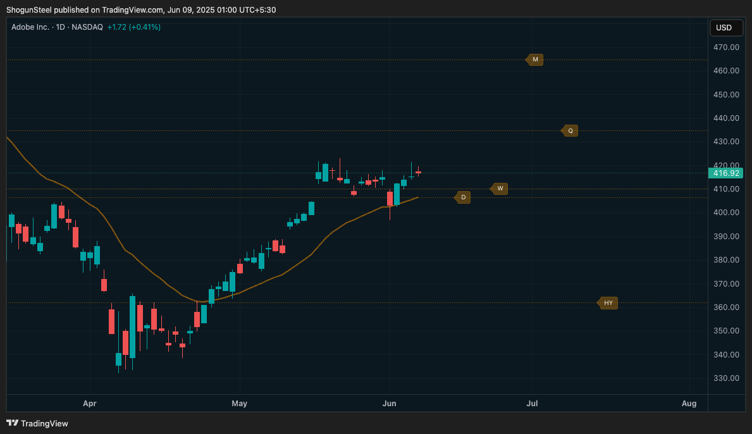Click the 340.00 price axis label
This screenshot has width=752, height=434.
[x=726, y=355]
